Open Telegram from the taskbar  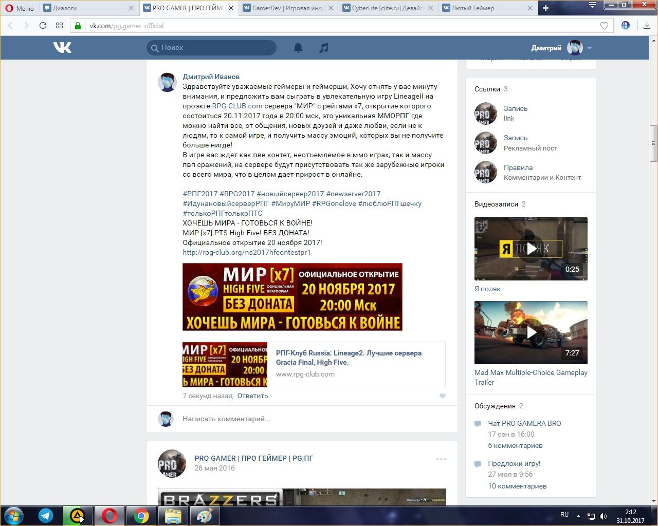[x=46, y=516]
